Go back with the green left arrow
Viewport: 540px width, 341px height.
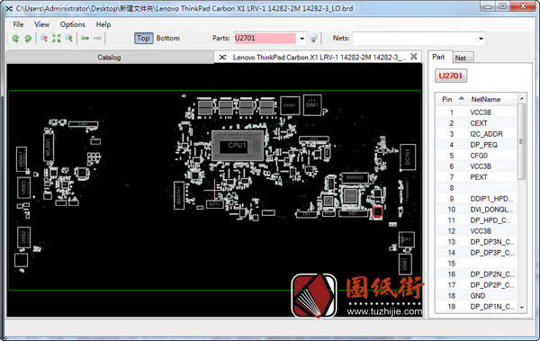85,38
